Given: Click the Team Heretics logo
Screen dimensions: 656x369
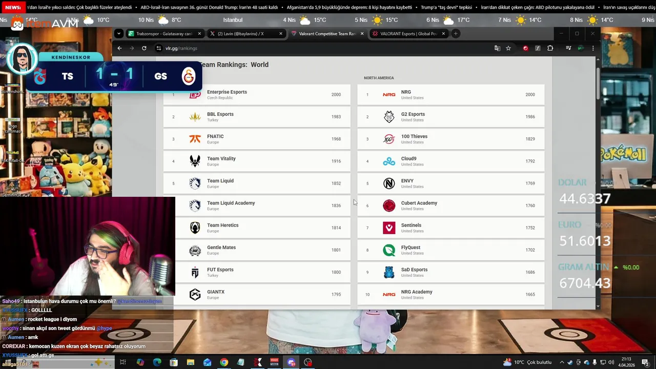Looking at the screenshot, I should point(195,228).
